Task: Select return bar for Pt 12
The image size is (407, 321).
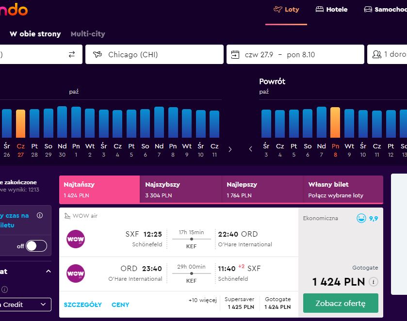Action: tap(391, 124)
